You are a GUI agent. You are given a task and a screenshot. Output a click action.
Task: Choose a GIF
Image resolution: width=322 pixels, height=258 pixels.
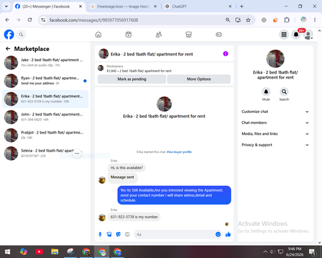click(x=128, y=234)
